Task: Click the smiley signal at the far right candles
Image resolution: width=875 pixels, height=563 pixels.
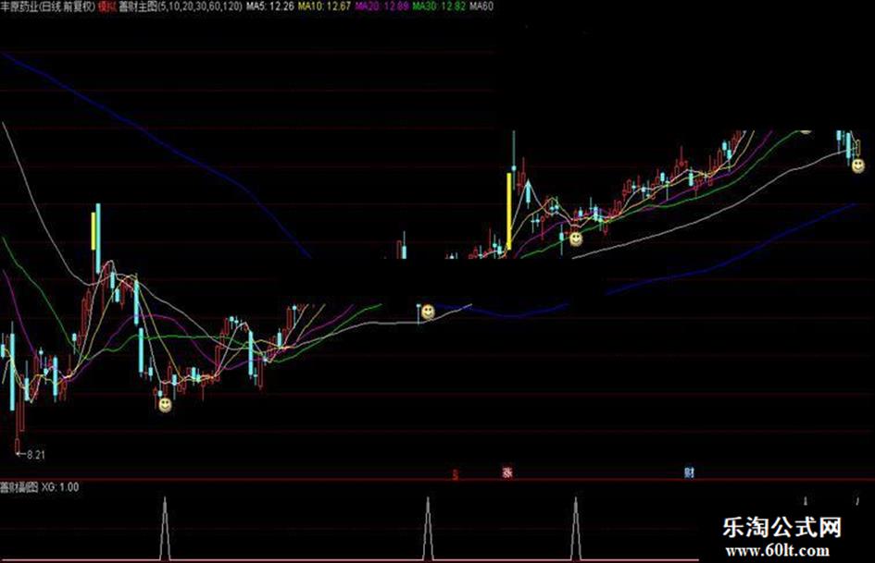Action: click(x=858, y=165)
